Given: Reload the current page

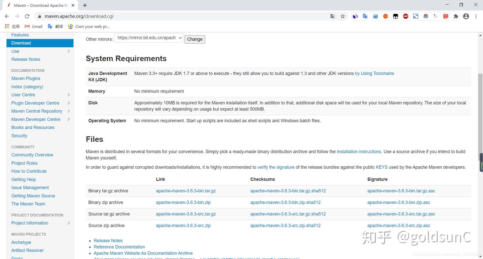Looking at the screenshot, I should pyautogui.click(x=27, y=16).
